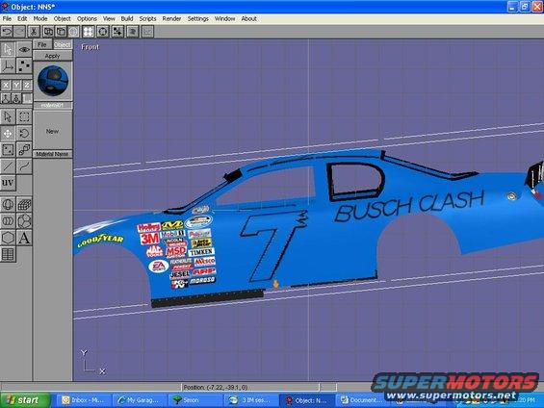Select the Uniform Scale tool

click(24, 150)
